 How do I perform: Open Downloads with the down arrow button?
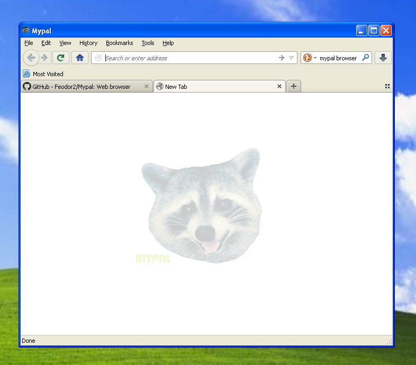pos(383,58)
